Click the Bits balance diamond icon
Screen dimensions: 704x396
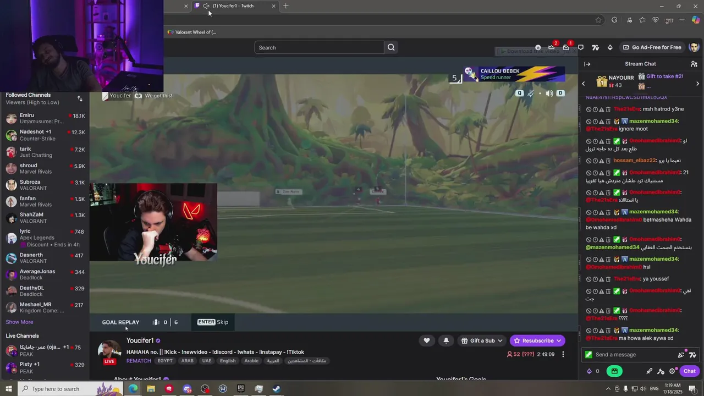pyautogui.click(x=589, y=371)
